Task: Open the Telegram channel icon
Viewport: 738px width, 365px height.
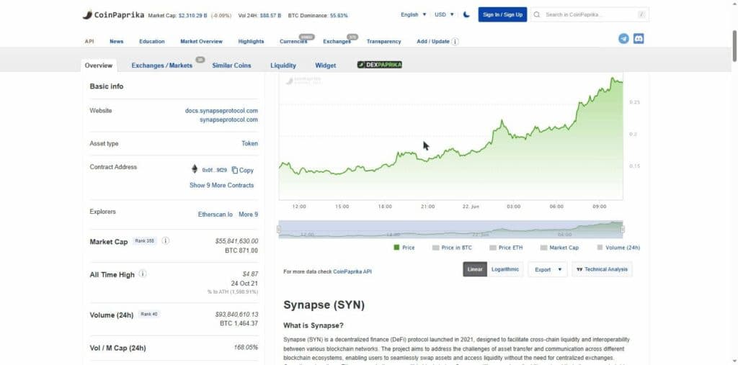Action: point(623,39)
